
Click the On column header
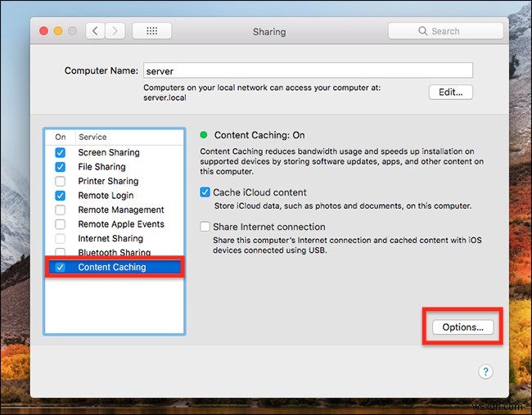point(61,137)
